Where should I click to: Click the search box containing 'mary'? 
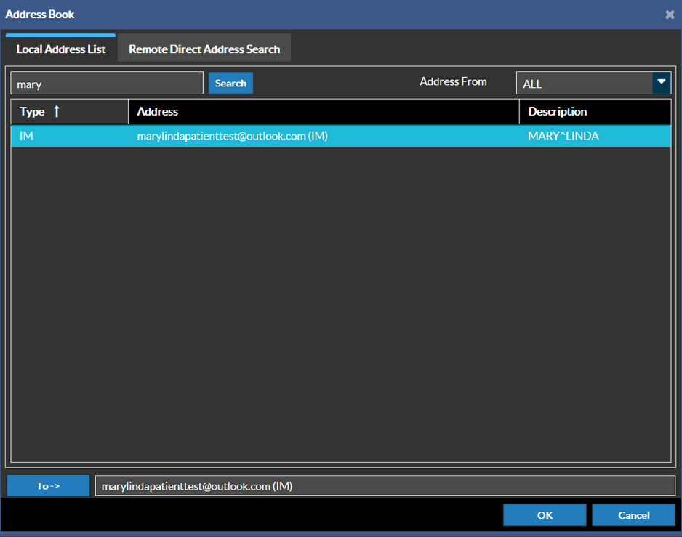pos(107,84)
